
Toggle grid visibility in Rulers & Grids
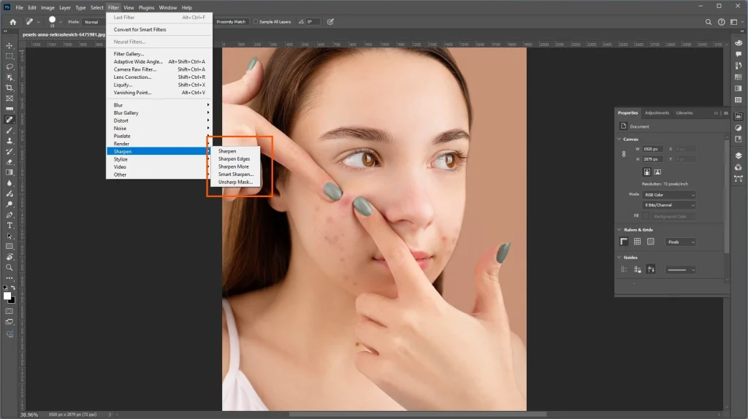click(637, 242)
